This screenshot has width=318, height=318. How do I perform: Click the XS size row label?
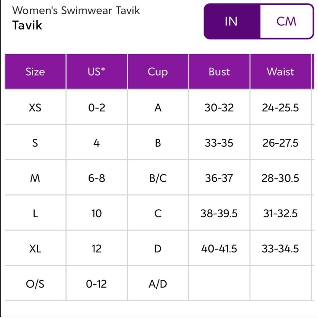(x=35, y=107)
